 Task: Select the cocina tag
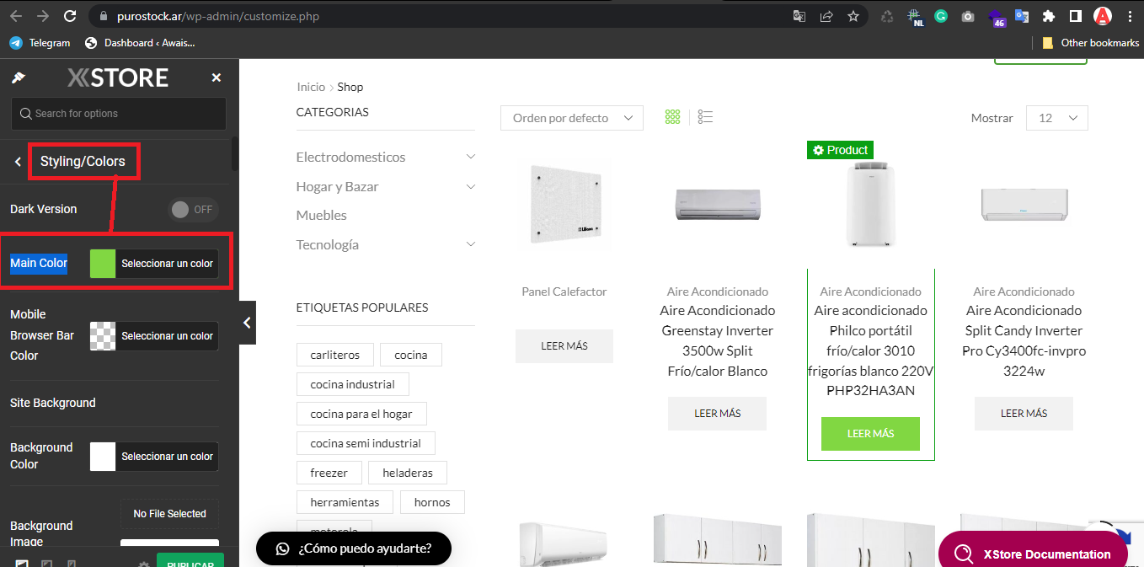tap(411, 355)
